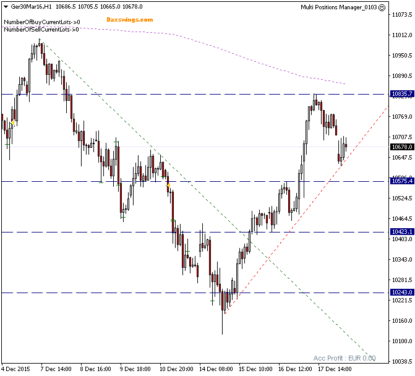Screen dimensions: 415x376
Task: Click the 10835.7 horizontal line price tag
Action: pos(402,94)
